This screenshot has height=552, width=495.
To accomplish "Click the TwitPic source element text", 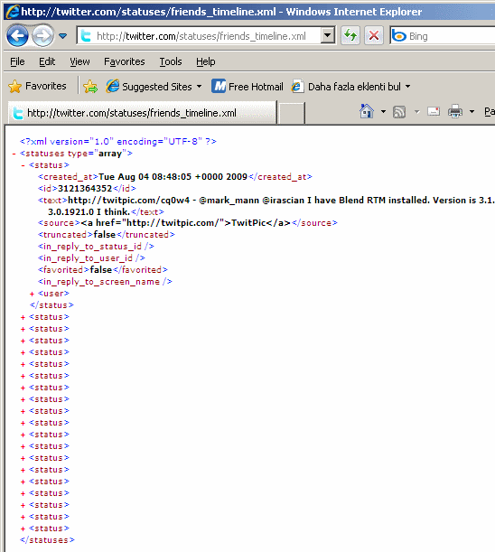I will click(x=187, y=223).
